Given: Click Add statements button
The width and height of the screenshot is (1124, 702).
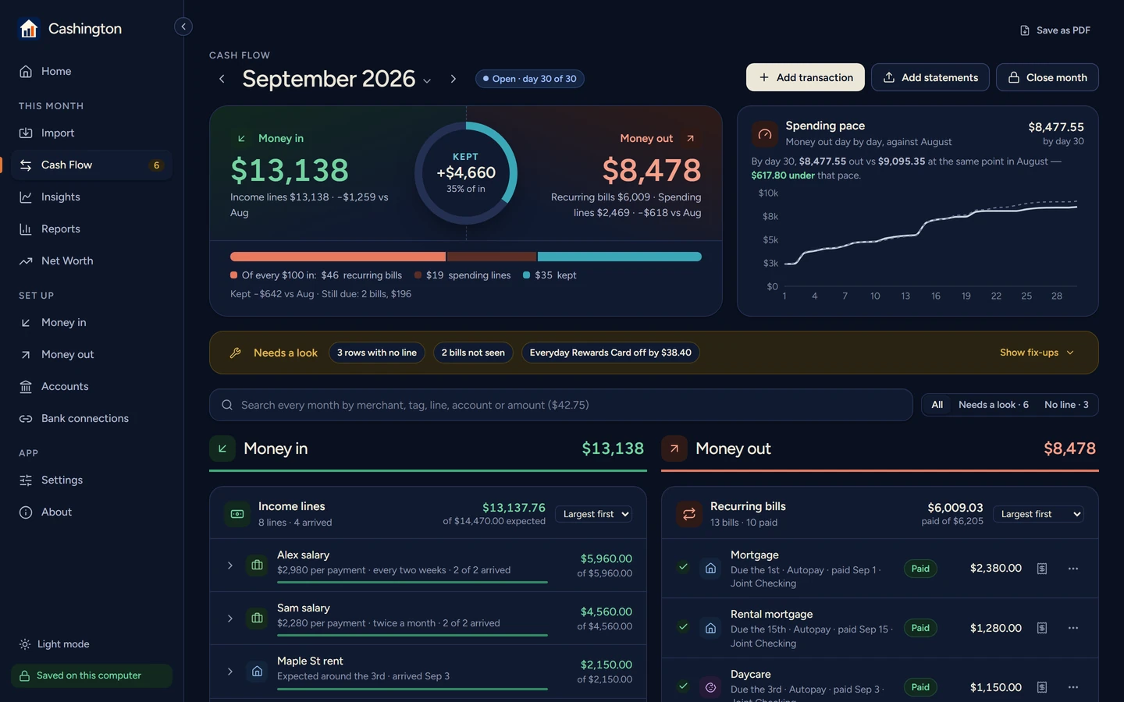Looking at the screenshot, I should [x=930, y=77].
